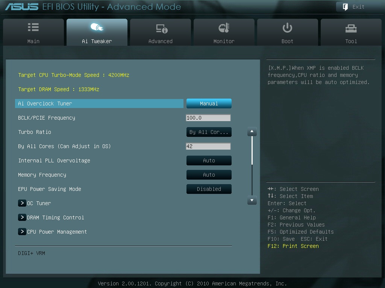Viewport: 385px width, 288px height.
Task: Click the Main tab list icon
Action: (x=33, y=27)
